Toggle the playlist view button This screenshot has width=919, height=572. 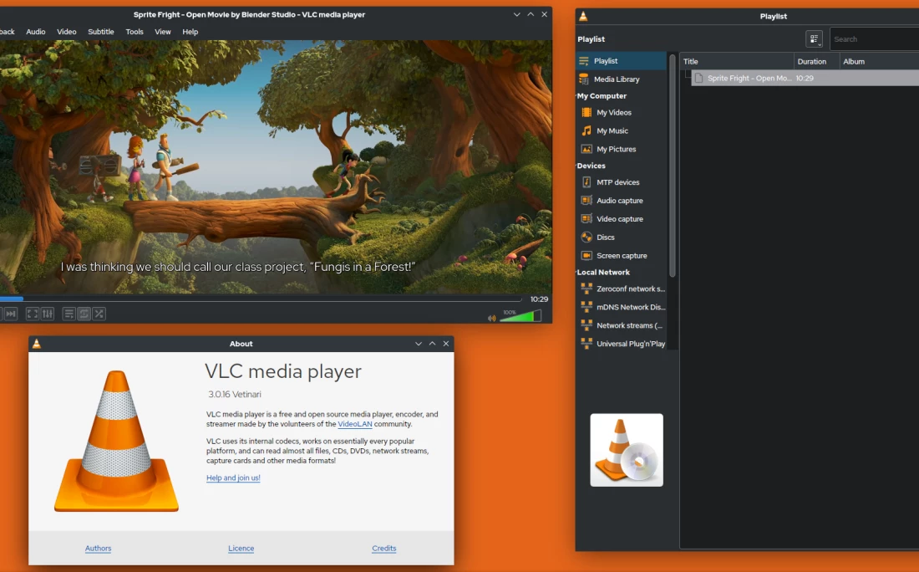69,314
